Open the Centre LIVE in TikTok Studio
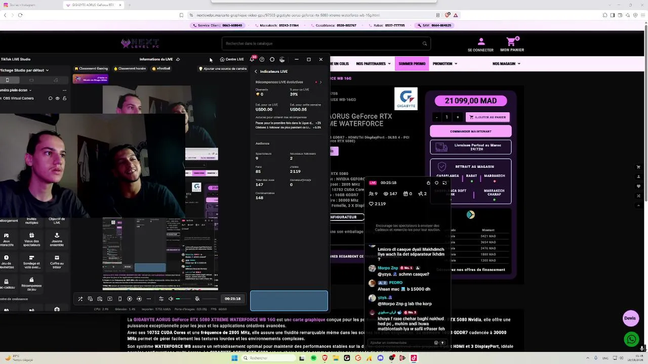The width and height of the screenshot is (648, 364). click(231, 60)
